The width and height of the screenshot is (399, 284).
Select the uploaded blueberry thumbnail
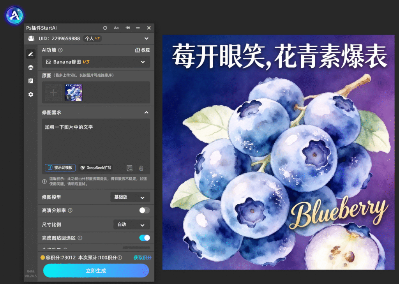[x=74, y=92]
